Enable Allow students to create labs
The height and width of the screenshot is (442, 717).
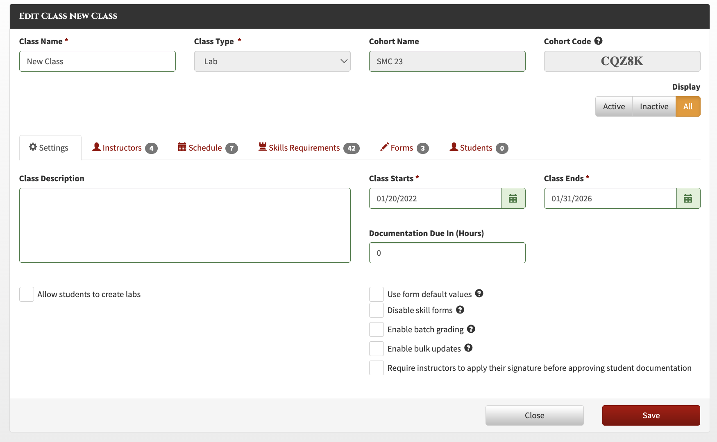pyautogui.click(x=27, y=294)
